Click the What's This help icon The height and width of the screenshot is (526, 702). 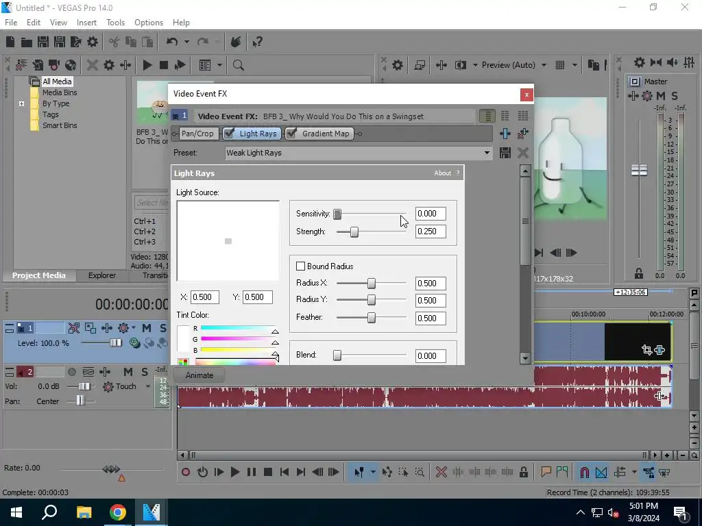click(257, 42)
